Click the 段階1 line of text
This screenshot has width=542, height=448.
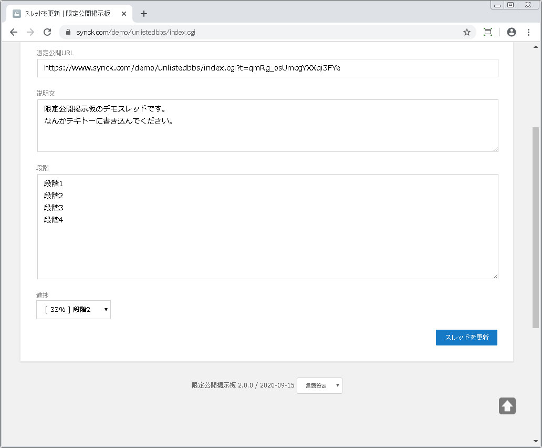[x=53, y=184]
